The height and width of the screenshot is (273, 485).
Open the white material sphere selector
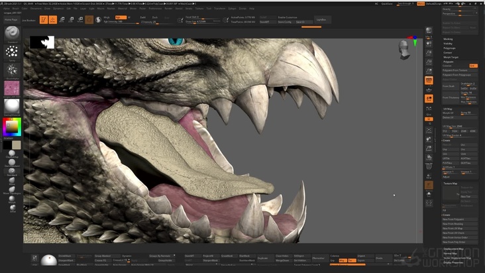(x=12, y=107)
